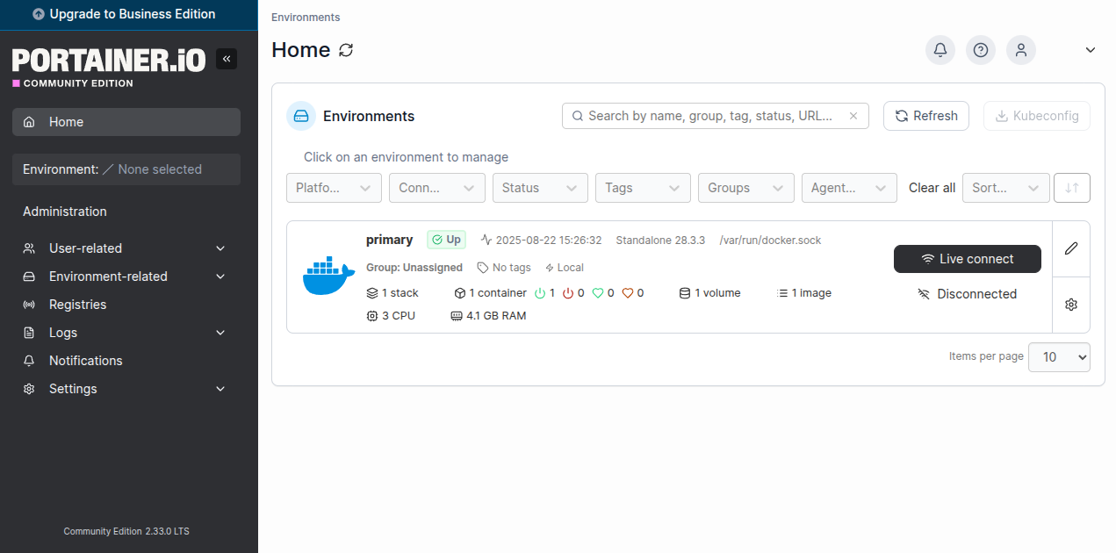Focus the environment search field

[x=716, y=116]
